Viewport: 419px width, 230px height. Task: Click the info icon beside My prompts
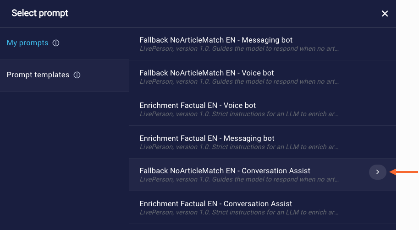tap(56, 43)
